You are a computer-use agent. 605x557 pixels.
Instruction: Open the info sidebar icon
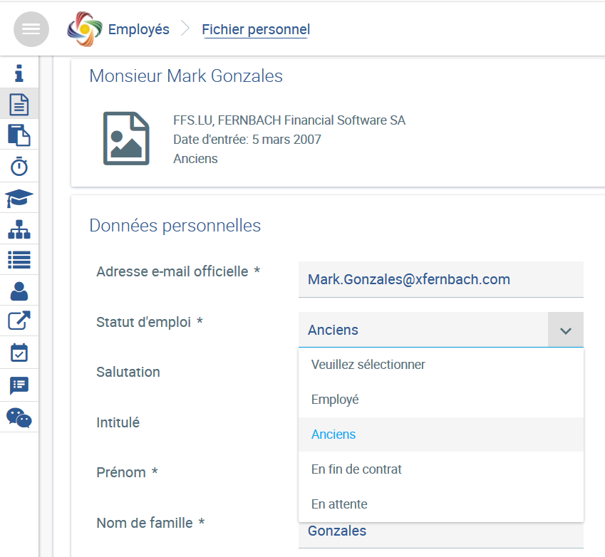(19, 73)
